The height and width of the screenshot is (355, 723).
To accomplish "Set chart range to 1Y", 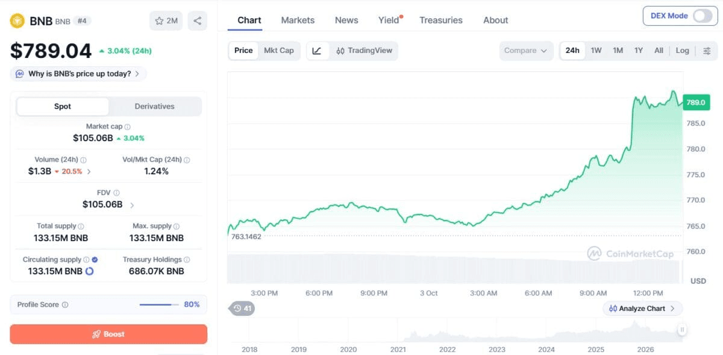I will (639, 51).
